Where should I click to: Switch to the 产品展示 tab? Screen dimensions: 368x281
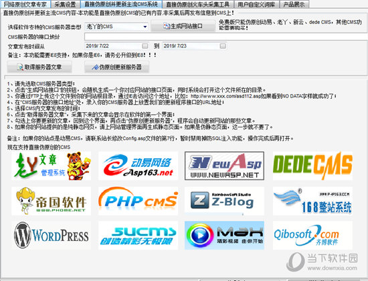click(294, 4)
